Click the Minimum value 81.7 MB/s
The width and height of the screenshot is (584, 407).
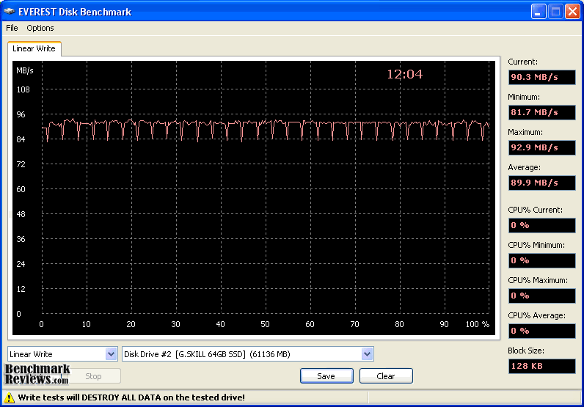[541, 112]
